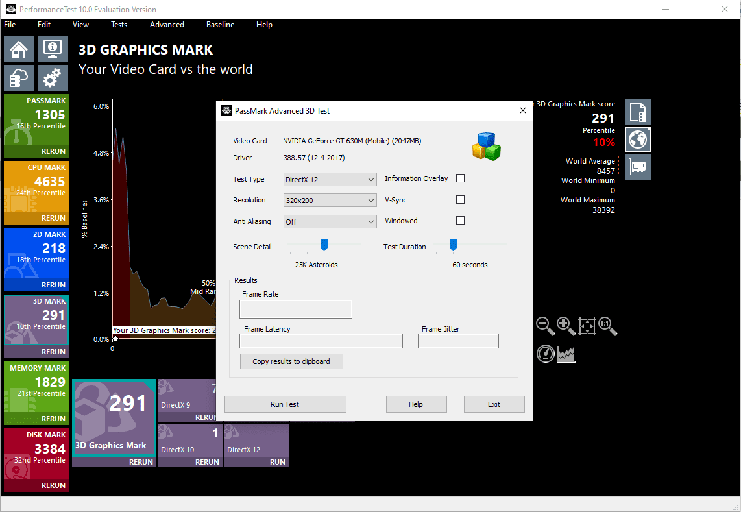Viewport: 741px width, 512px height.
Task: Click the World Maximum 38392 value
Action: point(603,210)
